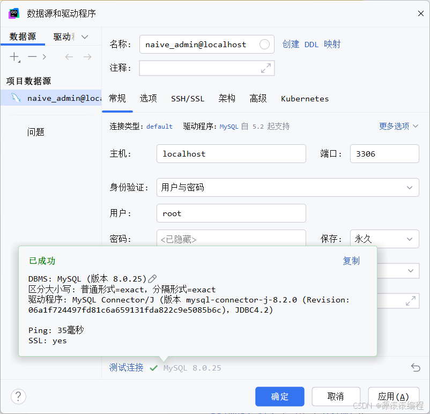Screen dimensions: 430x414
Task: Open the Kubernetes tab
Action: 305,99
